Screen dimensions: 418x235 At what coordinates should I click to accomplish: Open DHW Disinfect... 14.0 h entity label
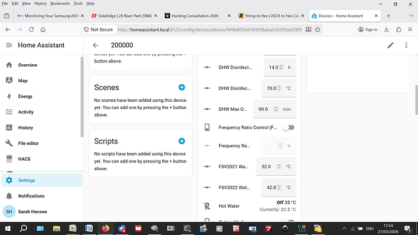(x=235, y=67)
